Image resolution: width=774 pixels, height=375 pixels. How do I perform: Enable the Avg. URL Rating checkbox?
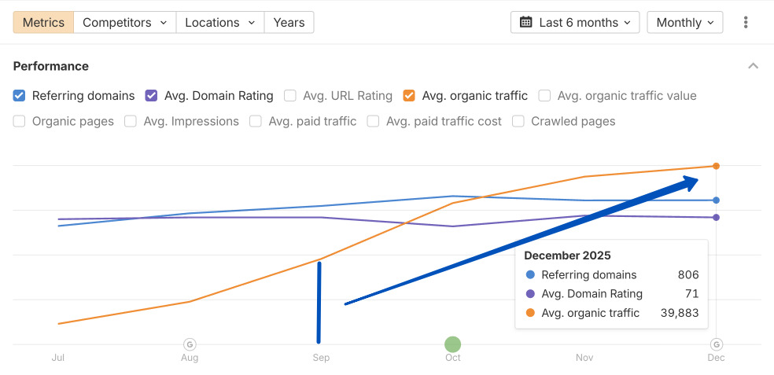(x=289, y=96)
